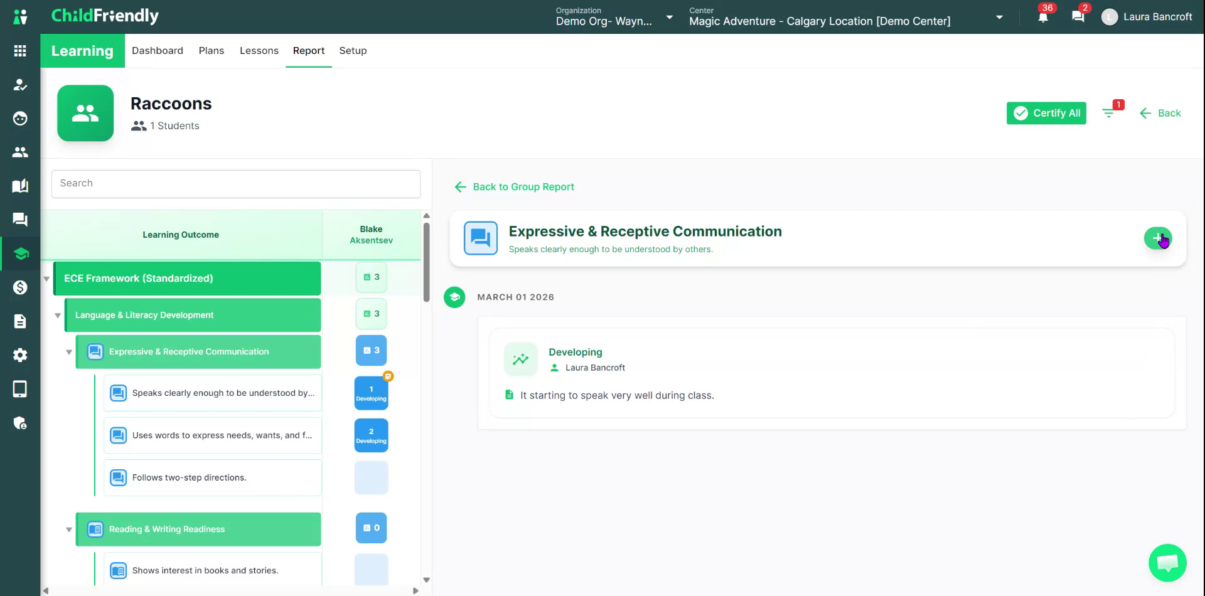Open the messaging sidebar icon

[20, 220]
